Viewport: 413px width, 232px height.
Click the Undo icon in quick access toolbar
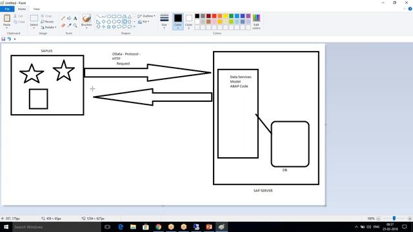(x=9, y=39)
